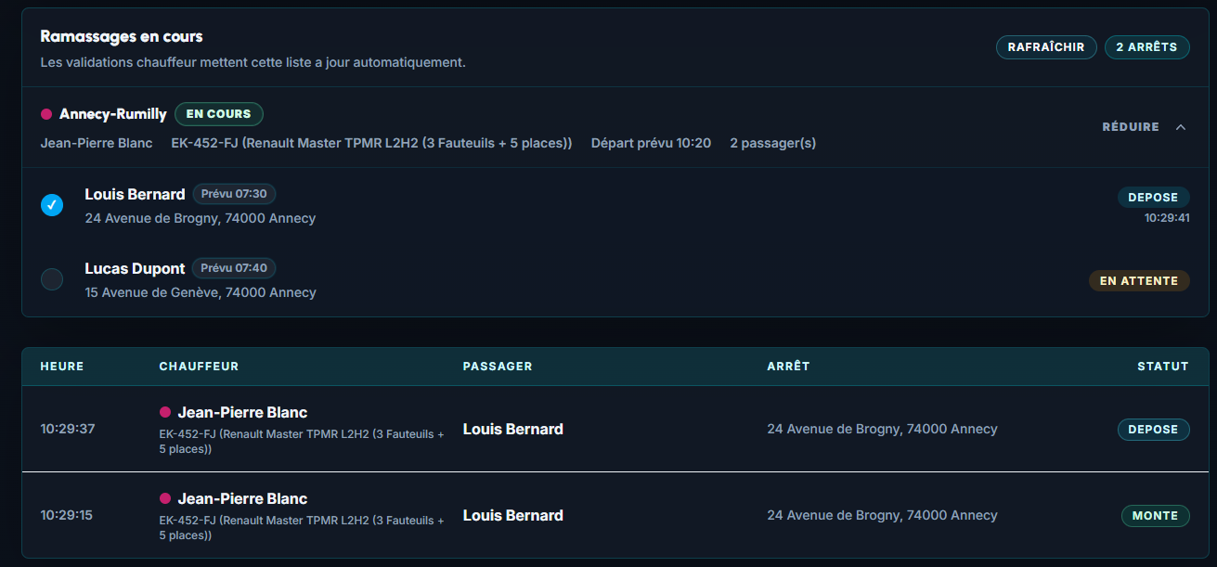Click the 2 ARRÊTS badge
Screen dimensions: 1217x567
click(1146, 47)
